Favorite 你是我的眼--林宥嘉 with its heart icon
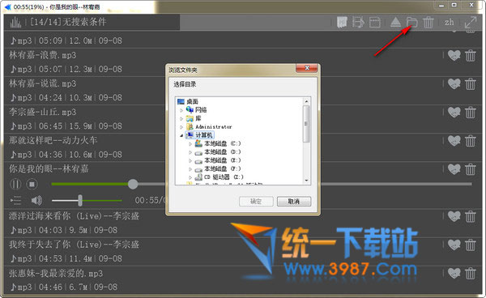Viewport: 486px width, 298px height. [454, 169]
